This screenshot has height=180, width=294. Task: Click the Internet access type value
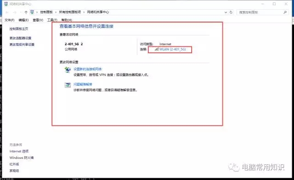pos(165,44)
